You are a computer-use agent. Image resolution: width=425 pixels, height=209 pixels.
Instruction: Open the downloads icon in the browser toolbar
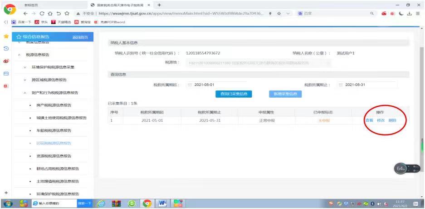tap(410, 14)
